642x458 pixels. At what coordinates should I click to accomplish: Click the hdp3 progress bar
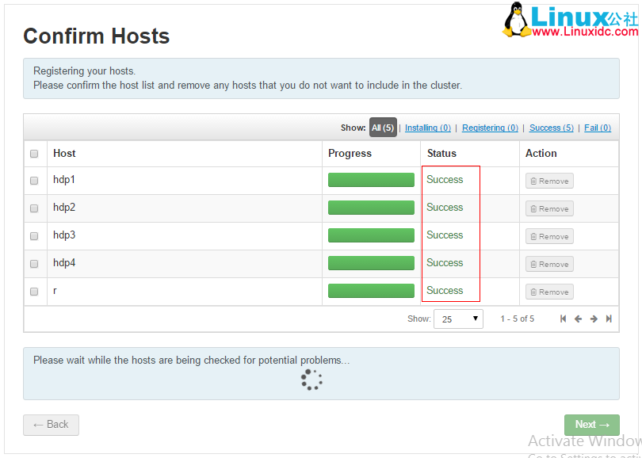point(371,235)
